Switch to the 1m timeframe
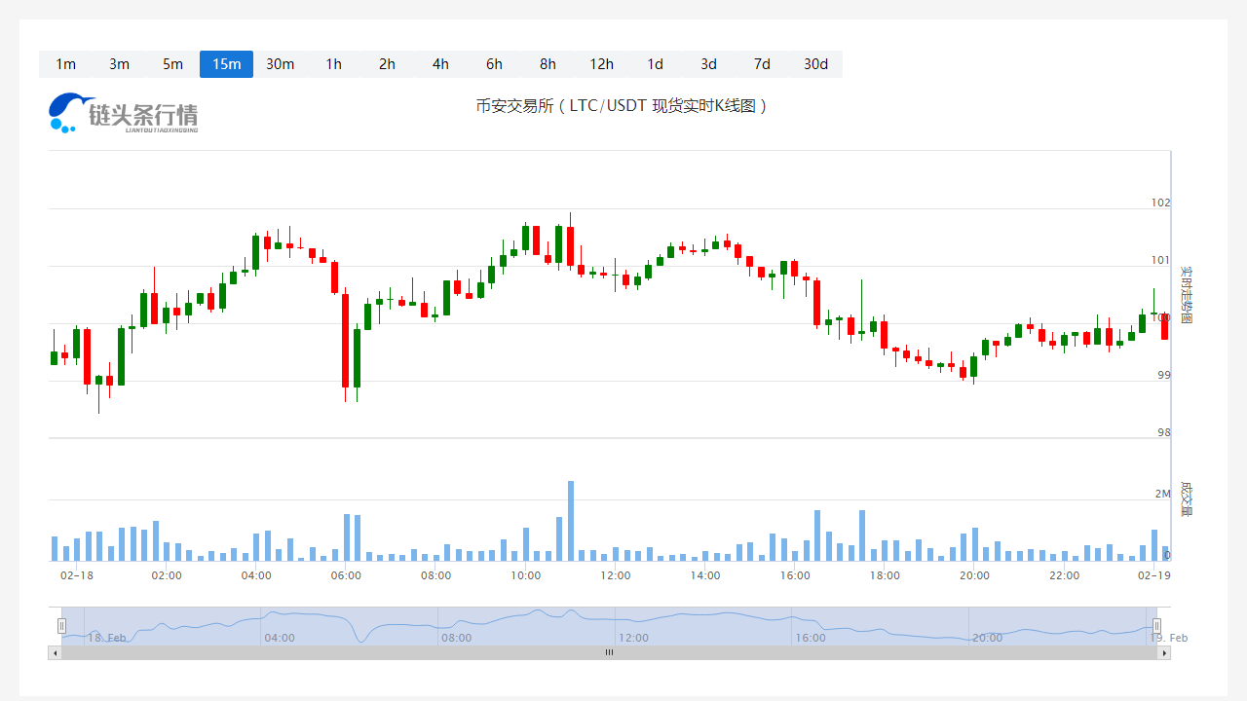The width and height of the screenshot is (1247, 701). tap(65, 64)
